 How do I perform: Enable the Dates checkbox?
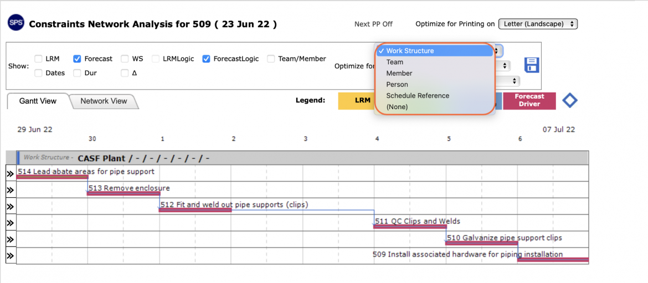(x=38, y=73)
